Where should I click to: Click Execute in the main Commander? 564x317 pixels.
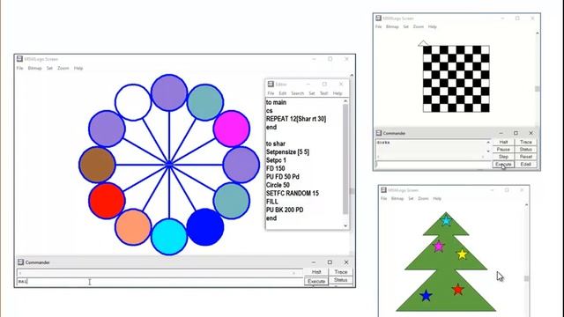[316, 282]
